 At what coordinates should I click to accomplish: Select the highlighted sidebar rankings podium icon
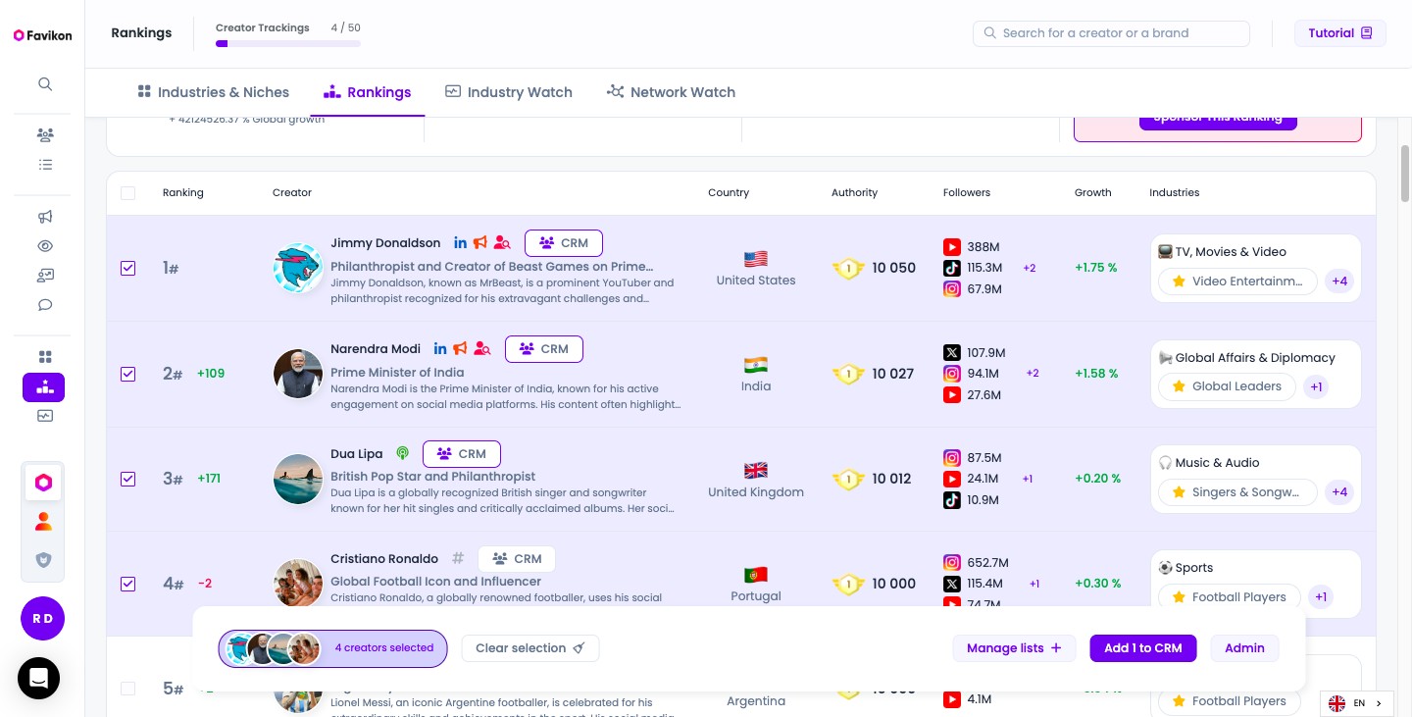44,387
